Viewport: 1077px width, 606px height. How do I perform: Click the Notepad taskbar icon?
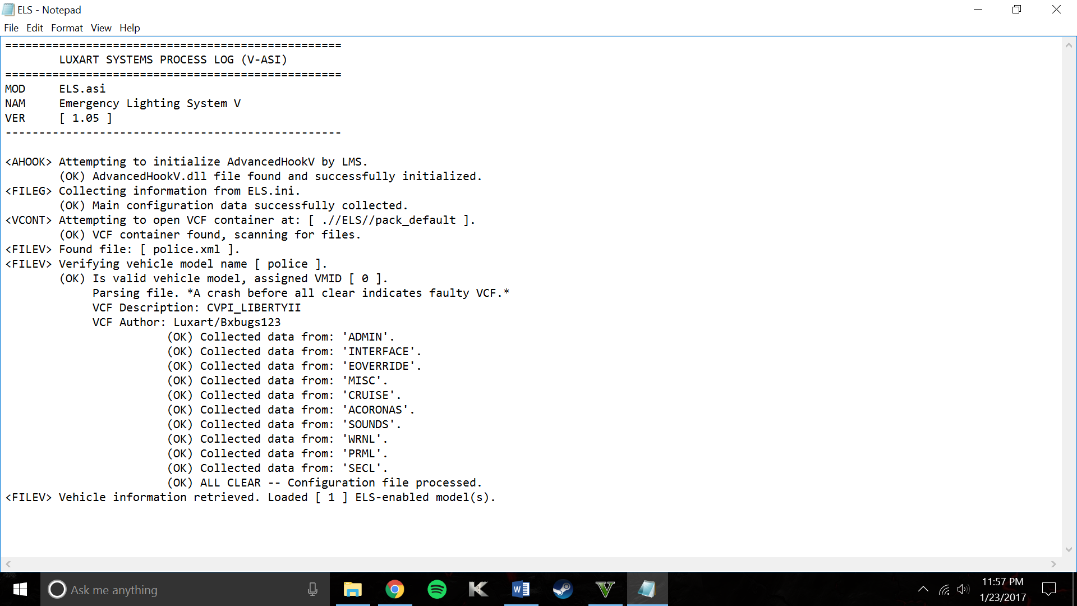647,589
